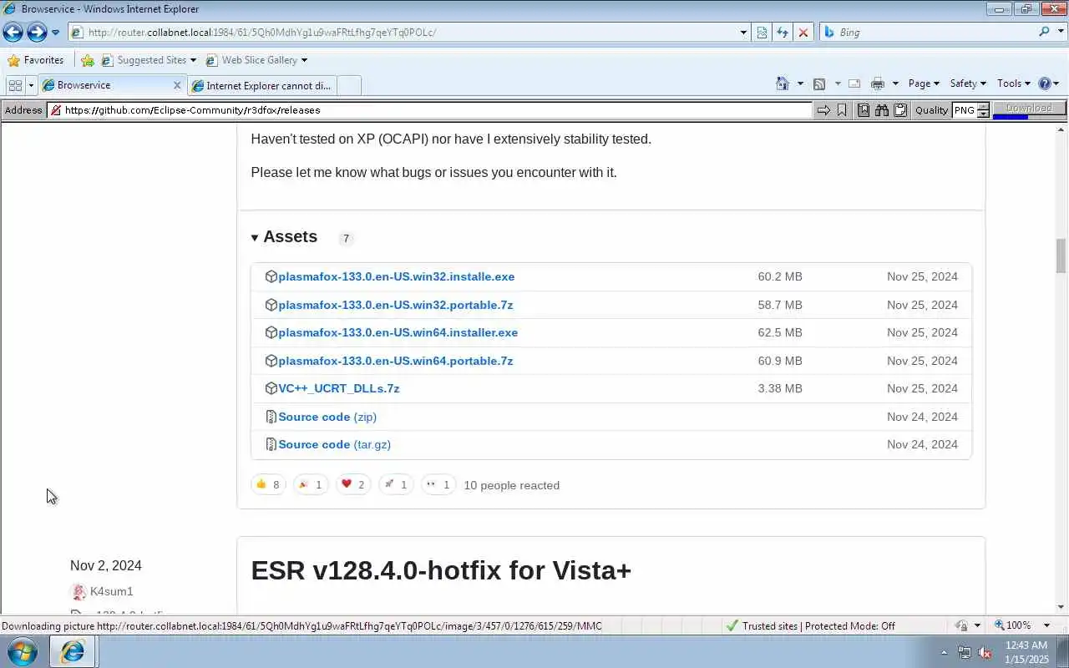Screen dimensions: 1069x668
Task: Click the Quality PNG field
Action: (965, 110)
